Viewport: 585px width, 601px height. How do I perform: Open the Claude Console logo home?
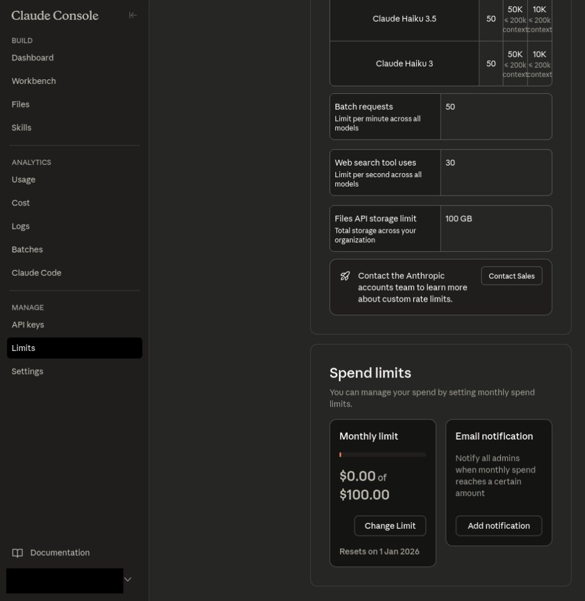coord(55,16)
